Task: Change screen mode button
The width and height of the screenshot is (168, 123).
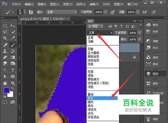Action: (x=13, y=102)
